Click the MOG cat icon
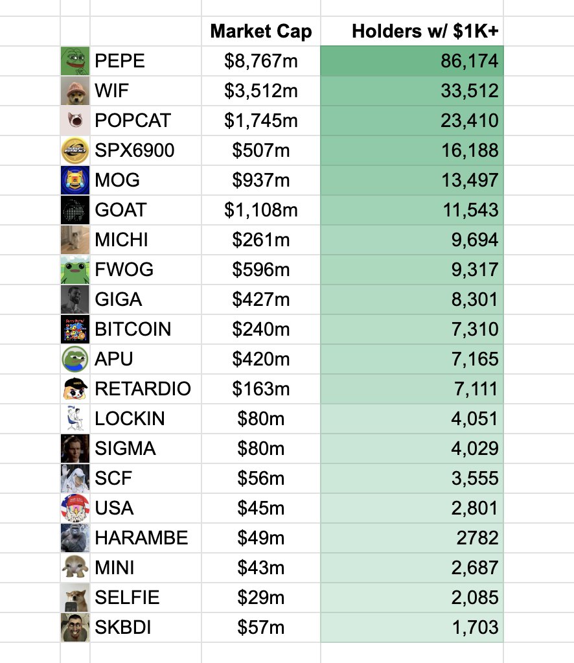This screenshot has height=663, width=574. click(75, 180)
